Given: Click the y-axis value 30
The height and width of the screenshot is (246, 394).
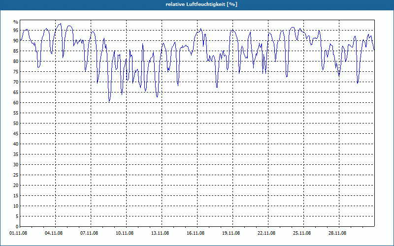Looking at the screenshot, I should click(x=16, y=165).
